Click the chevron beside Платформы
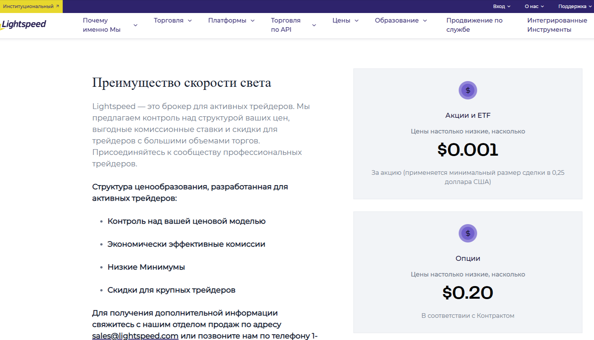 click(252, 21)
